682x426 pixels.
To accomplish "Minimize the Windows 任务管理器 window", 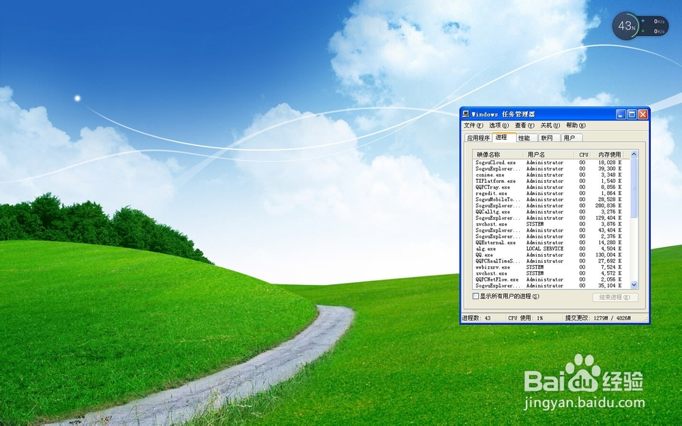I will 621,115.
